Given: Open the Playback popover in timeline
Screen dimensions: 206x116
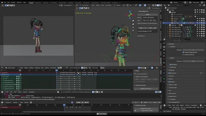Looking at the screenshot, I should [x=9, y=102].
